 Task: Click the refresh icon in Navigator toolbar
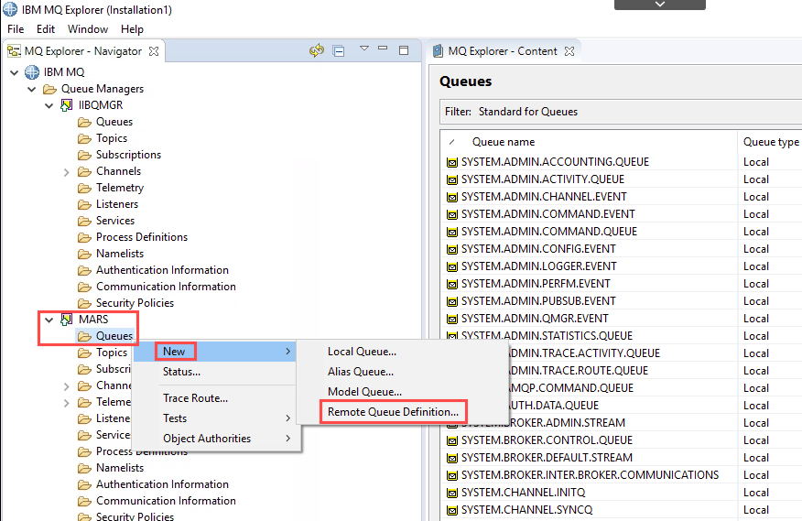pos(317,50)
